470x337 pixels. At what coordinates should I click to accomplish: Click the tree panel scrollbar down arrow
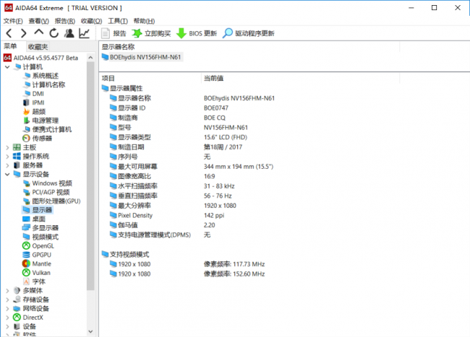coord(91,332)
